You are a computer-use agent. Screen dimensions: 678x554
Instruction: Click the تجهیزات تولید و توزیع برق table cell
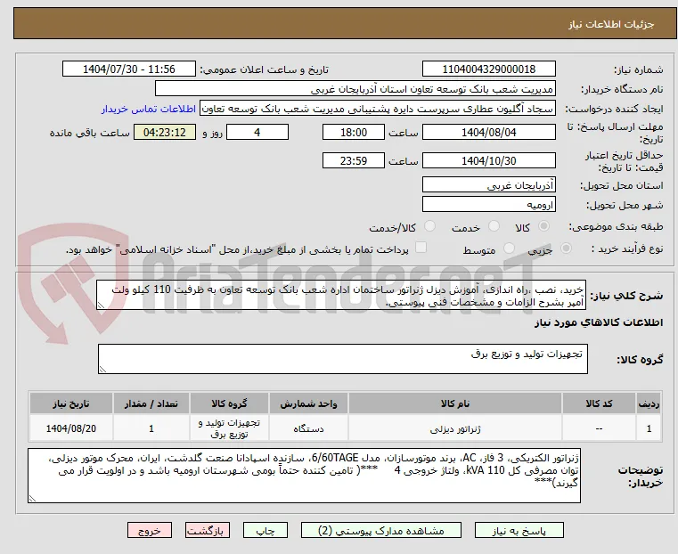[x=229, y=428]
